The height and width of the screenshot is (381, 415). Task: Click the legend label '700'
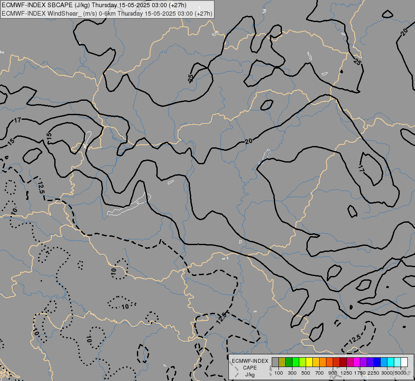tap(320, 373)
